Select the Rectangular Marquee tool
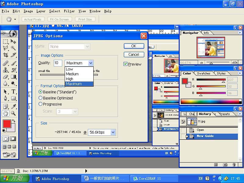The image size is (244, 183). click(x=5, y=41)
